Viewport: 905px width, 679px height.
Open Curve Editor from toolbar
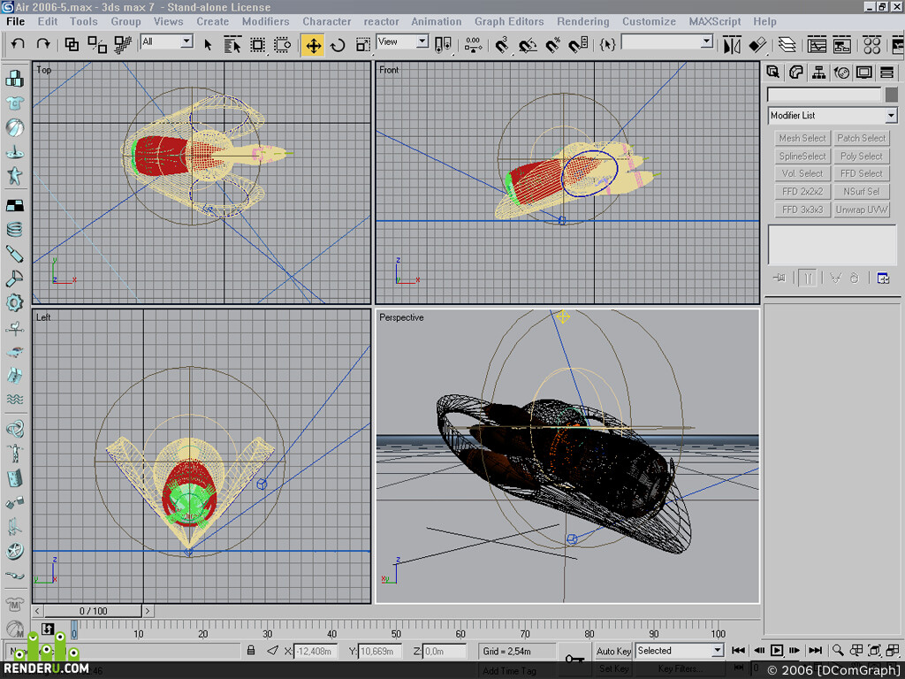click(x=817, y=44)
